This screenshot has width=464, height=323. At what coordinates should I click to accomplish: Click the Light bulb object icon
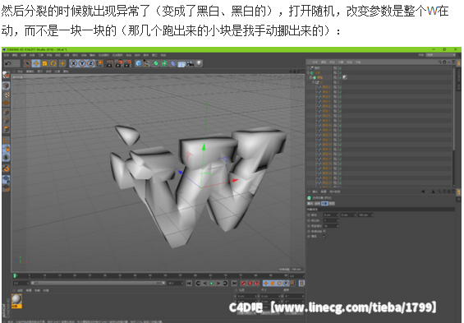(x=199, y=63)
